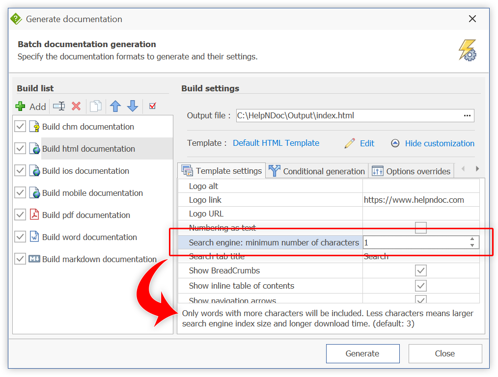Image resolution: width=498 pixels, height=377 pixels.
Task: Move the selected build up with blue arrow
Action: (115, 106)
